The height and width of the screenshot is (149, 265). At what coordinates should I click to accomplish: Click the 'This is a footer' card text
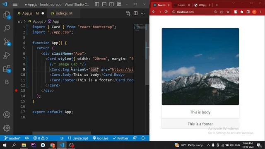[x=200, y=124]
